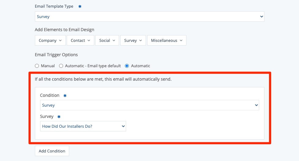Click the required asterisk beside Email Template Type
Viewport: 299px width, 161px height.
click(80, 6)
